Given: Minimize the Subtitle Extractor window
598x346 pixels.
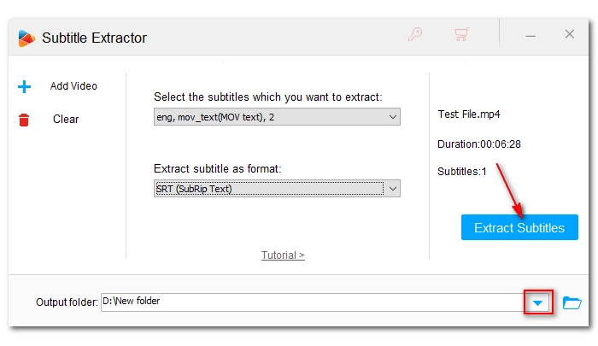Looking at the screenshot, I should click(531, 36).
